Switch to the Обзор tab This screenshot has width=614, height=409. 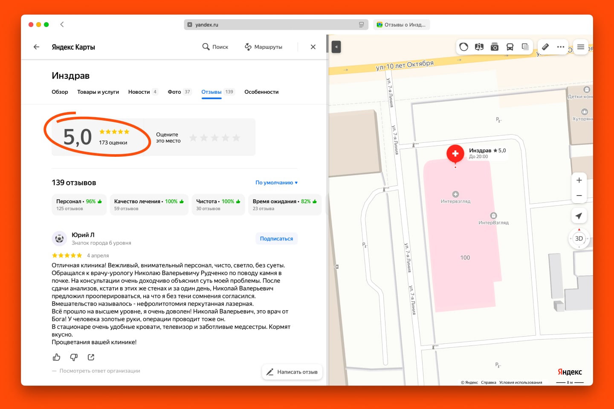tap(60, 92)
